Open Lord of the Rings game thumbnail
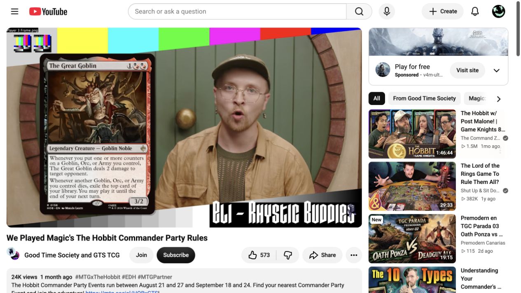 [412, 186]
